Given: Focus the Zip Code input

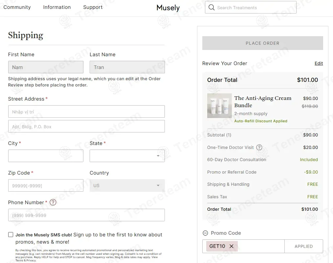Looking at the screenshot, I should tap(46, 185).
